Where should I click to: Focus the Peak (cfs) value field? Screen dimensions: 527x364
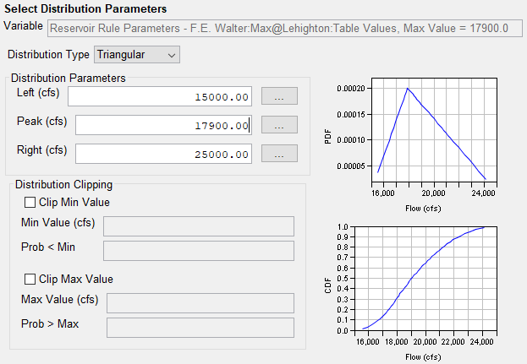pyautogui.click(x=163, y=125)
